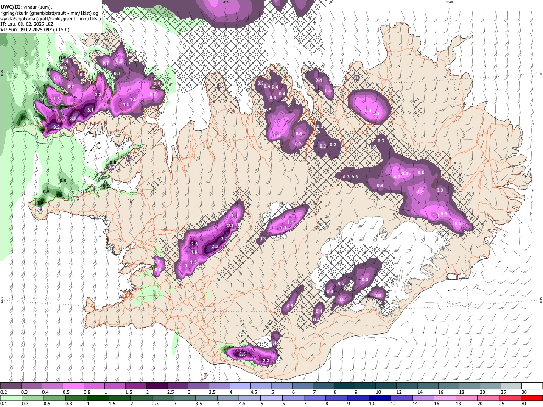Click the '0.2' snow legend label

(x=3, y=392)
